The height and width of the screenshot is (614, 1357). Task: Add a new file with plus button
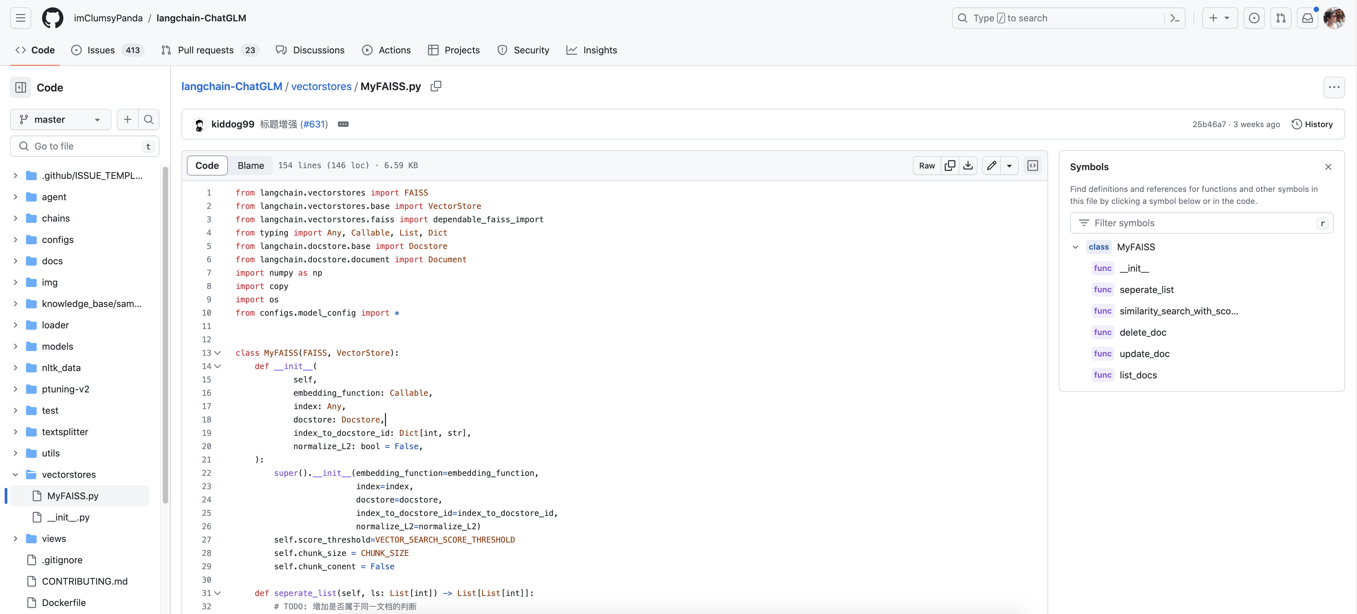(127, 120)
